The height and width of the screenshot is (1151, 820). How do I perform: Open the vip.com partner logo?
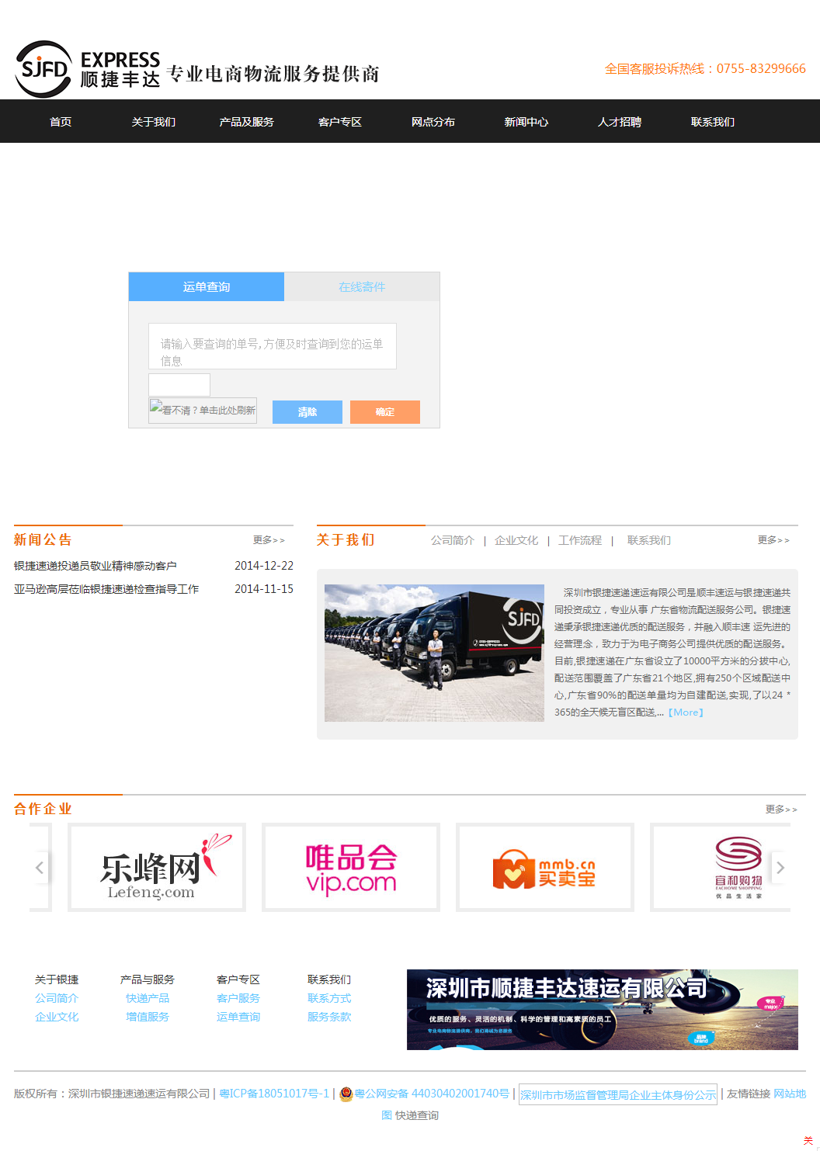(351, 867)
